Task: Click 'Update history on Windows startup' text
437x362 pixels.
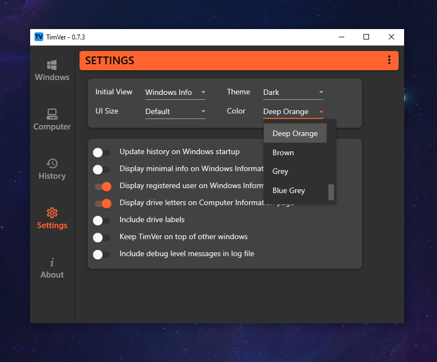Action: point(179,152)
